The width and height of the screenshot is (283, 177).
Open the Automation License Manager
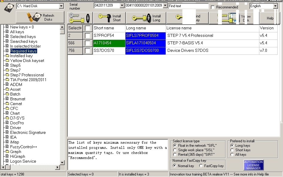pos(253,165)
